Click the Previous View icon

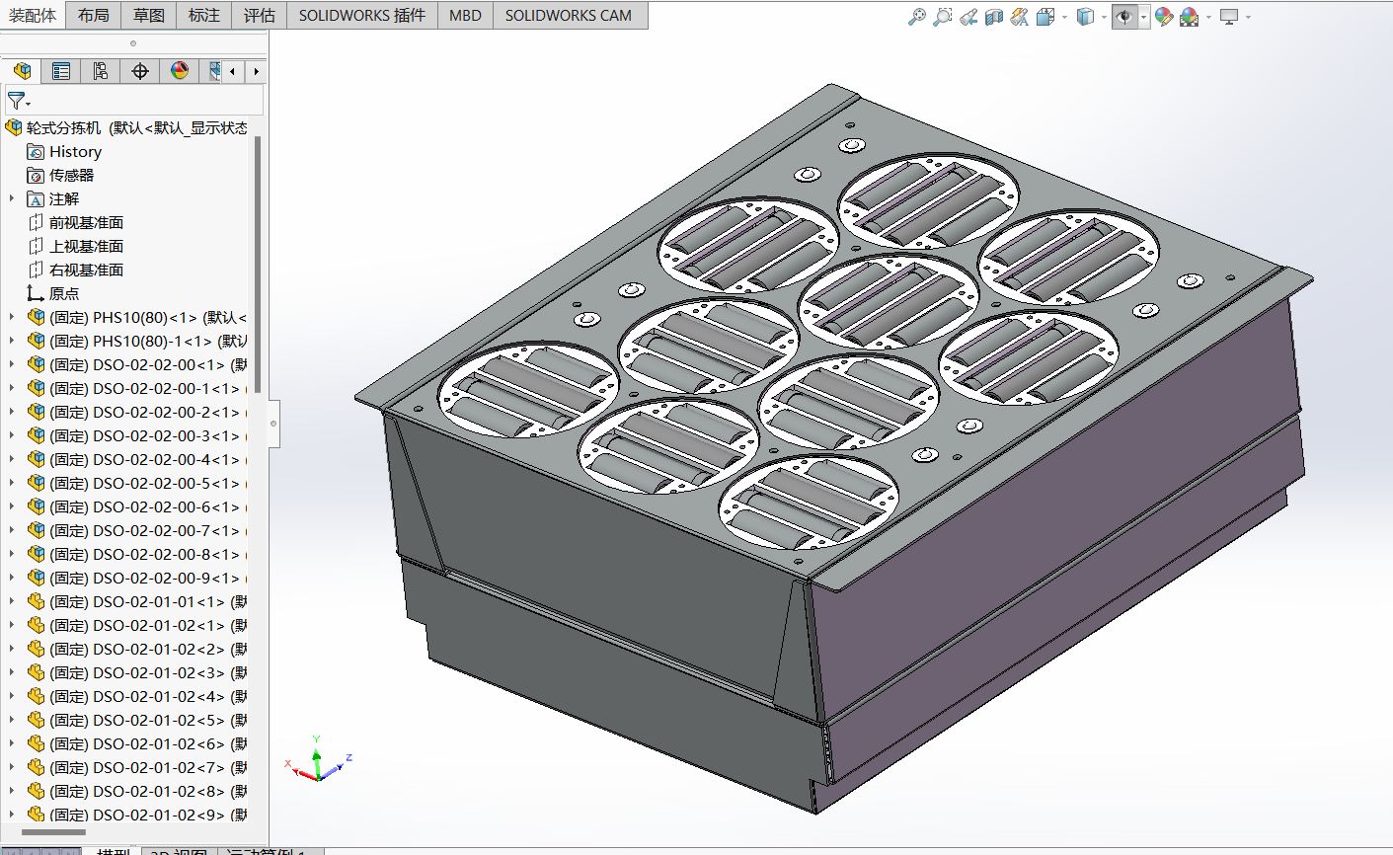968,17
